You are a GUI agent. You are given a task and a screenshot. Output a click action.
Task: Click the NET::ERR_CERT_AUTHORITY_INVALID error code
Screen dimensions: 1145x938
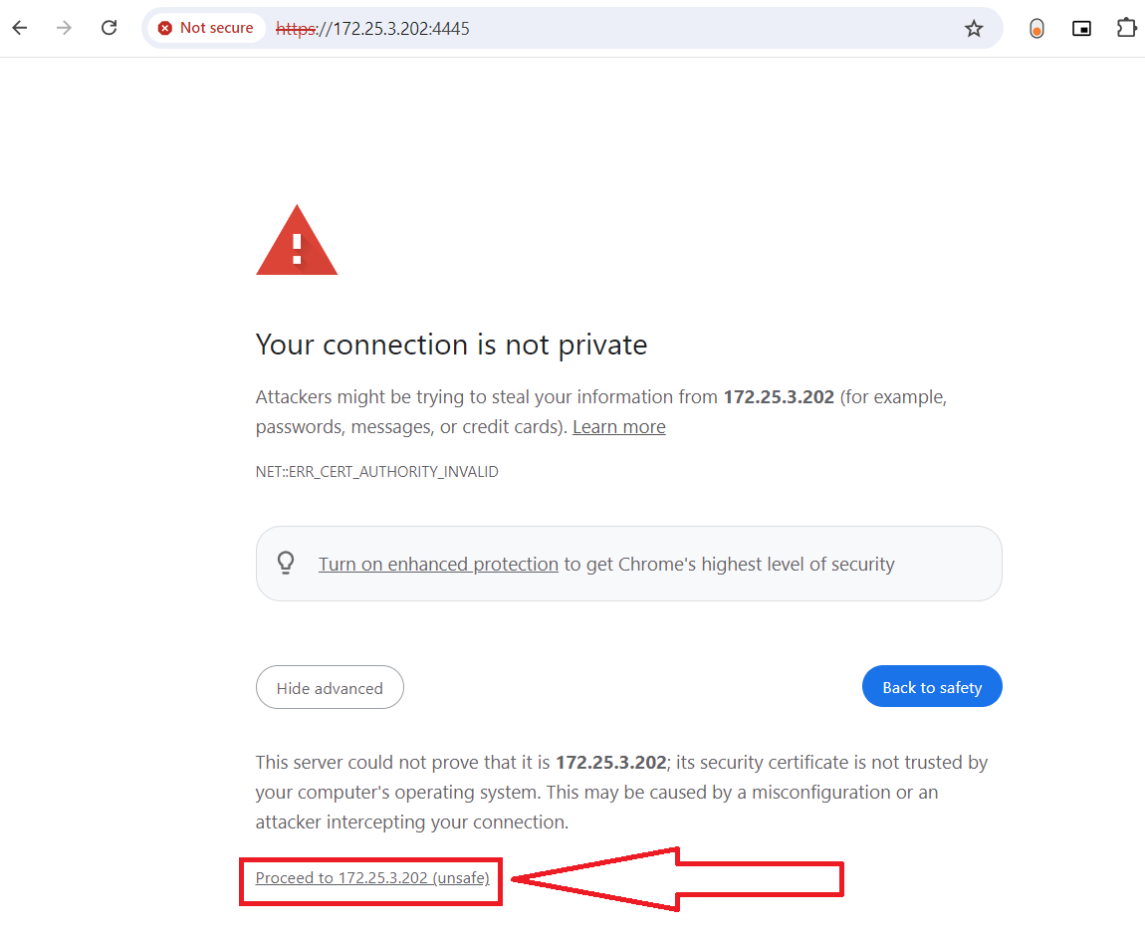[376, 472]
